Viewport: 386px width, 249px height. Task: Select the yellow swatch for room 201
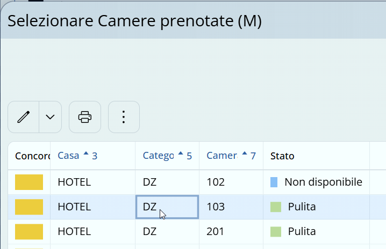pos(29,232)
